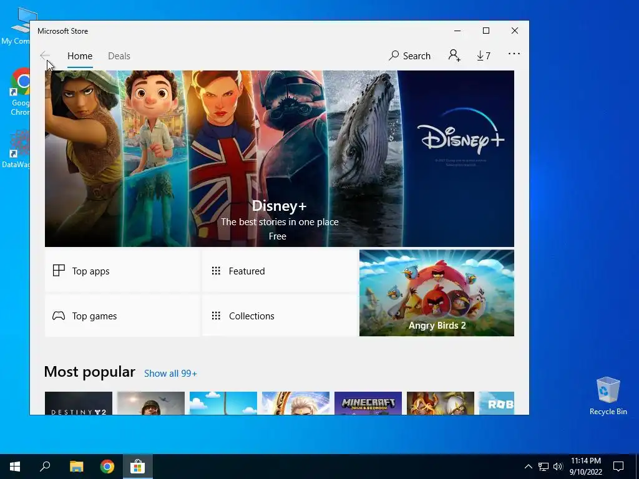Click the Featured dots grid icon
The image size is (639, 479).
click(216, 271)
